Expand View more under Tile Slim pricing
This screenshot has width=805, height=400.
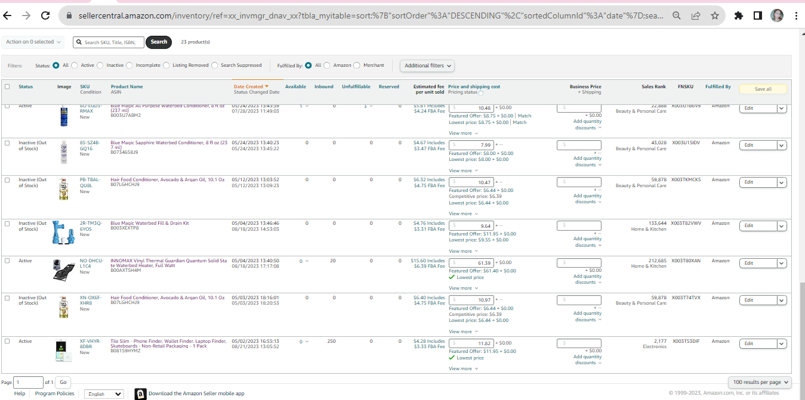click(463, 368)
